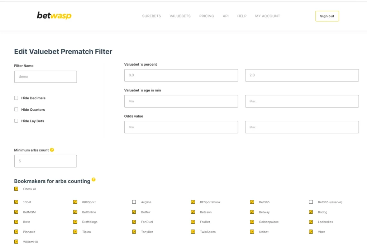This screenshot has height=251, width=367.
Task: Uncheck the FanDuel bookmaker
Action: click(x=134, y=222)
